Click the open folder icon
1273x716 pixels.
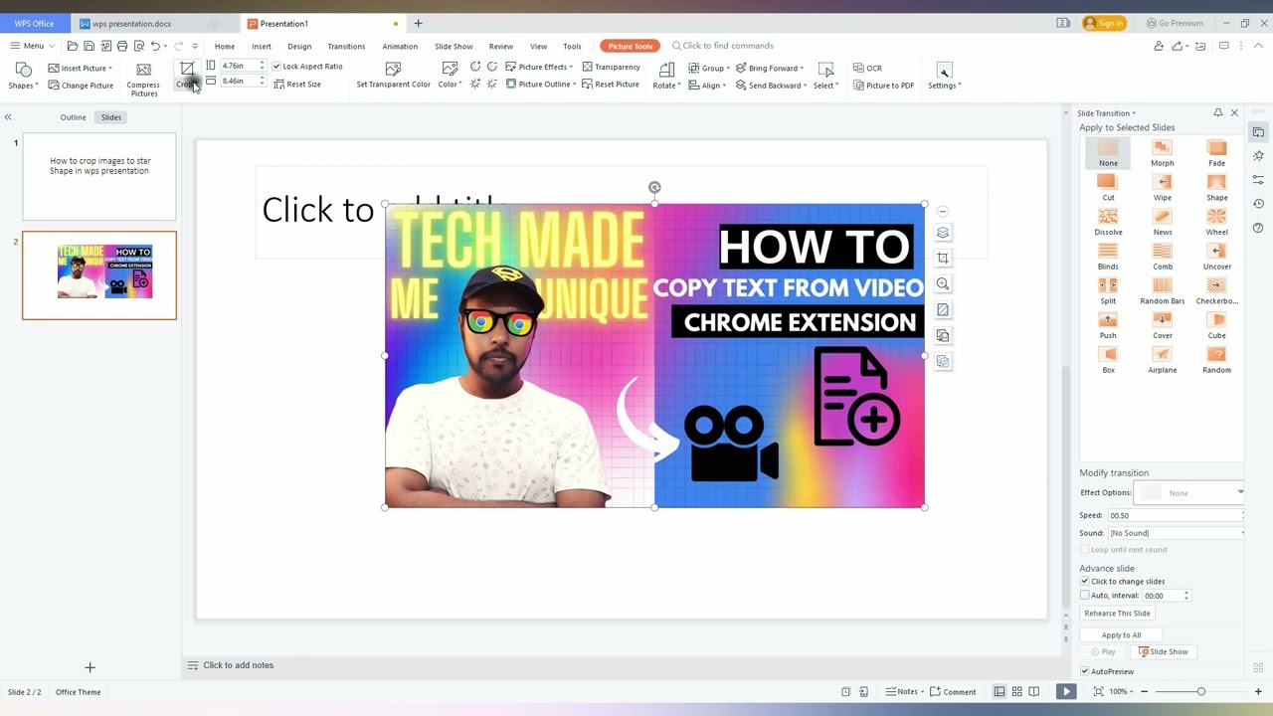pyautogui.click(x=73, y=46)
